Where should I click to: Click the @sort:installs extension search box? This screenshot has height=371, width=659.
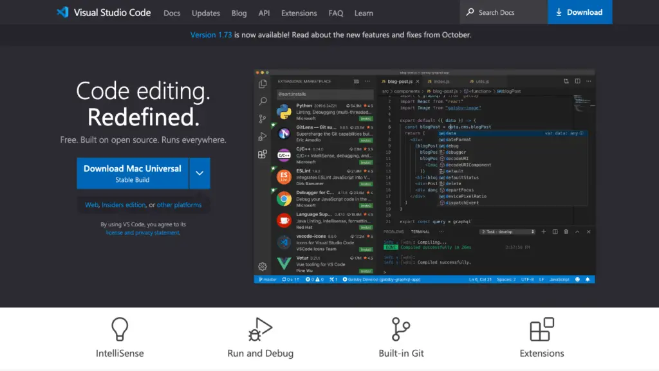click(325, 94)
